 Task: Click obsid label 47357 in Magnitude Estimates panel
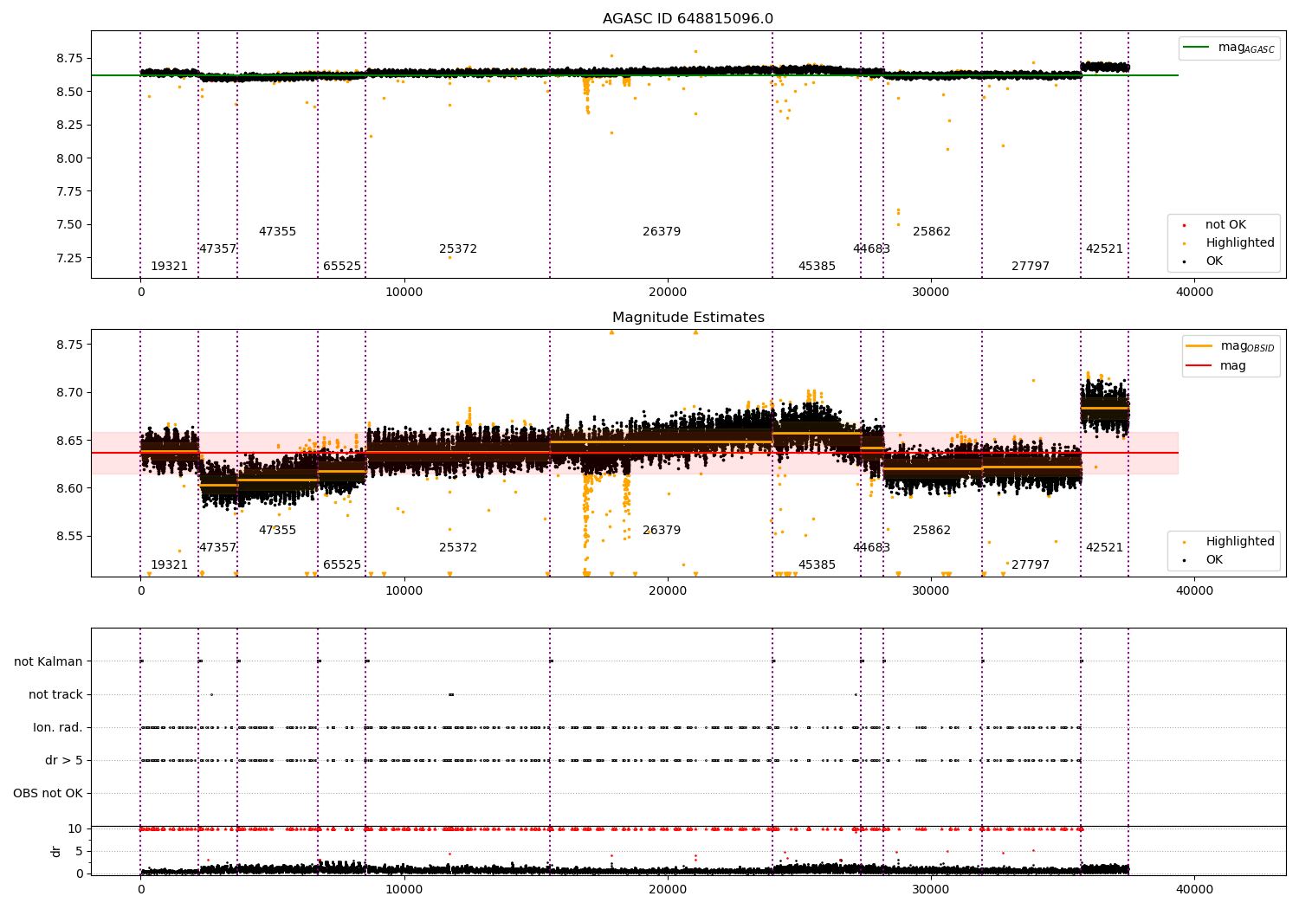point(217,548)
